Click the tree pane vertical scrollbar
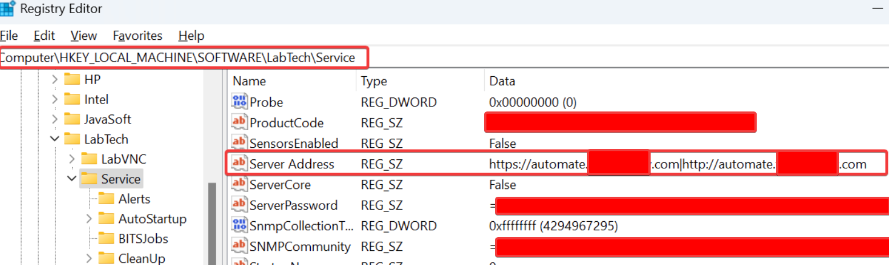This screenshot has height=265, width=889. pyautogui.click(x=212, y=223)
